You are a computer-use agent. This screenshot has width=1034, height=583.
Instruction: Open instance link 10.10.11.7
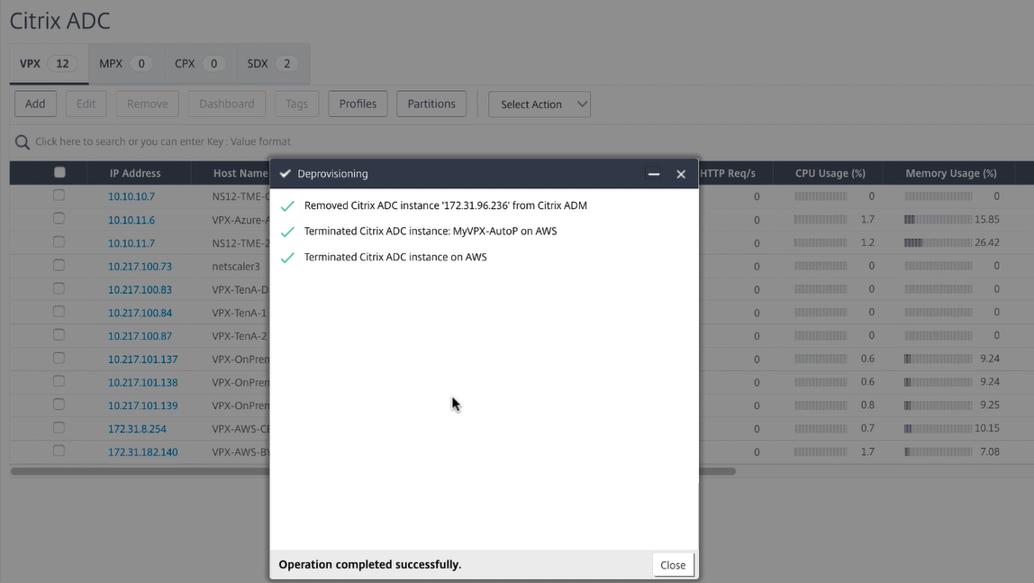132,243
